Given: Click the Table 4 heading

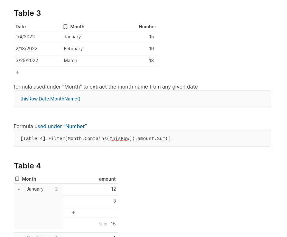Looking at the screenshot, I should 27,166.
